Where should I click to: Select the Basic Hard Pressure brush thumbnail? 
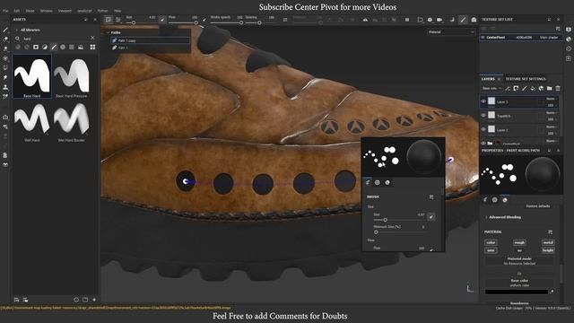tap(72, 76)
